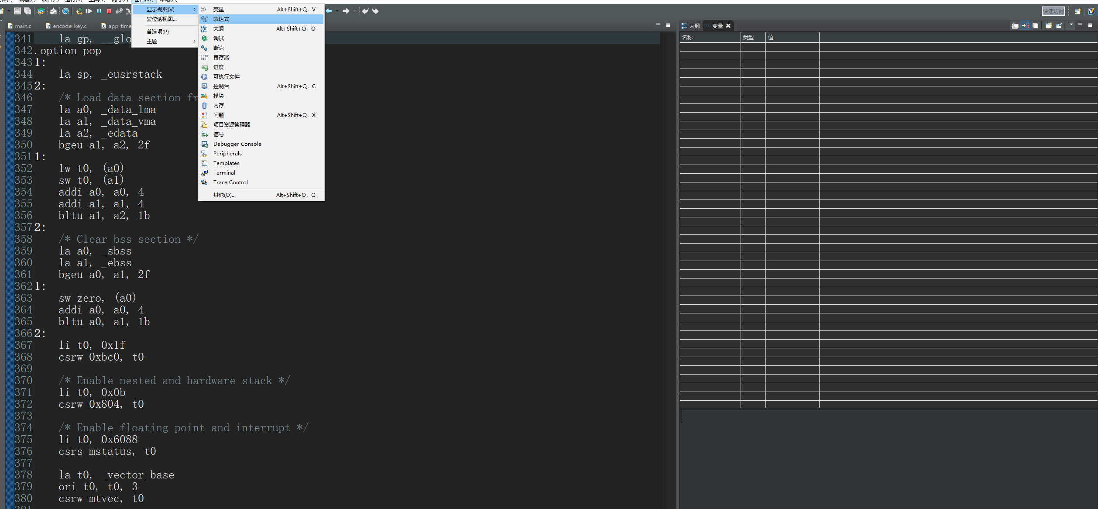The height and width of the screenshot is (509, 1098).
Task: Minimize the Variables view panel
Action: [1080, 24]
